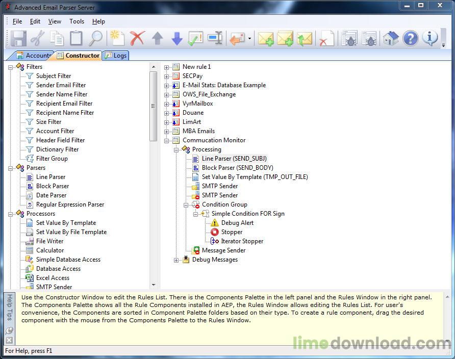
Task: Open the View menu
Action: tap(55, 21)
